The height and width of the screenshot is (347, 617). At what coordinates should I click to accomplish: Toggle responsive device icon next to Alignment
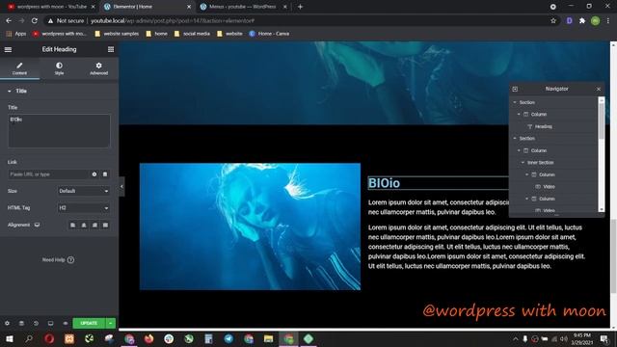tap(37, 225)
